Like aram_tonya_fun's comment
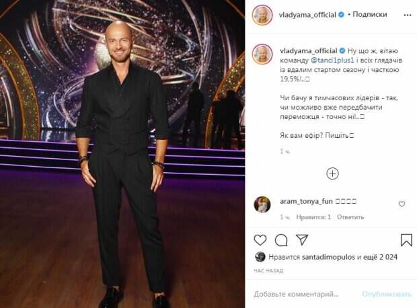Screen dimensions: 417x308 coord(402,204)
